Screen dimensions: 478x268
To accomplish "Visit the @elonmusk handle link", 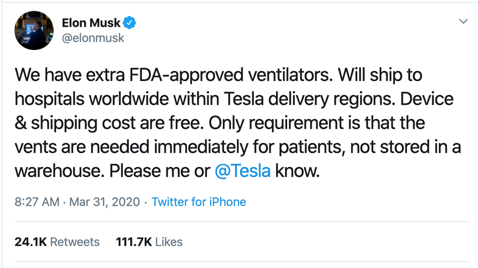I will 93,38.
